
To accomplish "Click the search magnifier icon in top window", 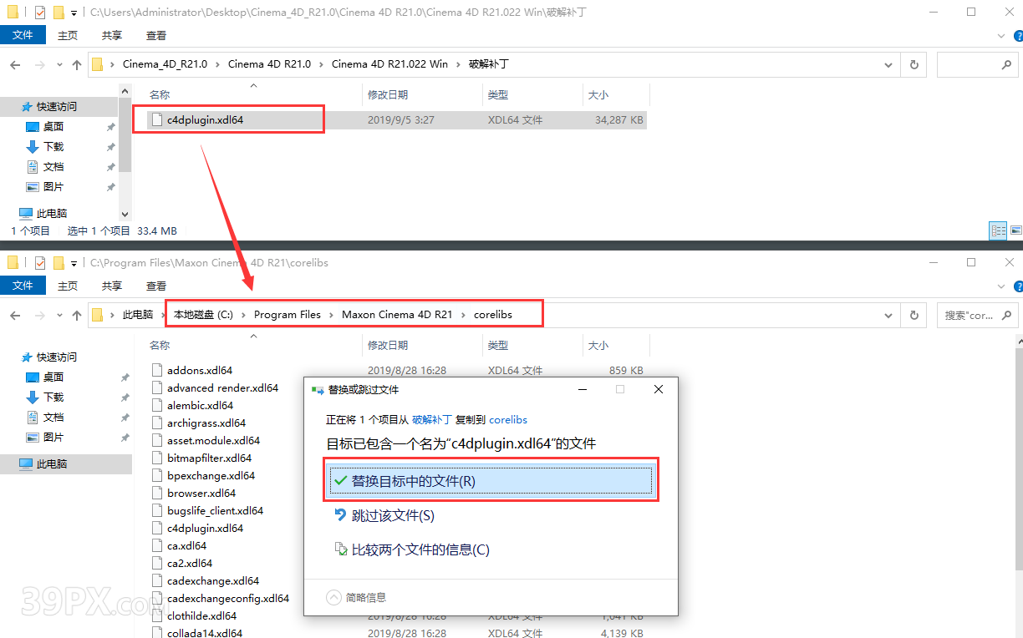I will pyautogui.click(x=1006, y=64).
